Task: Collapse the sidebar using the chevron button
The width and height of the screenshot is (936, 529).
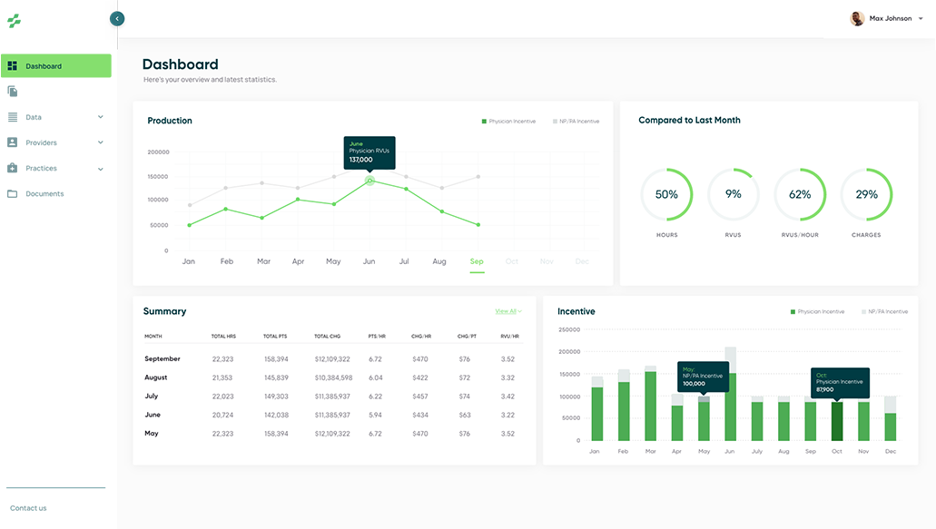Action: pyautogui.click(x=117, y=18)
